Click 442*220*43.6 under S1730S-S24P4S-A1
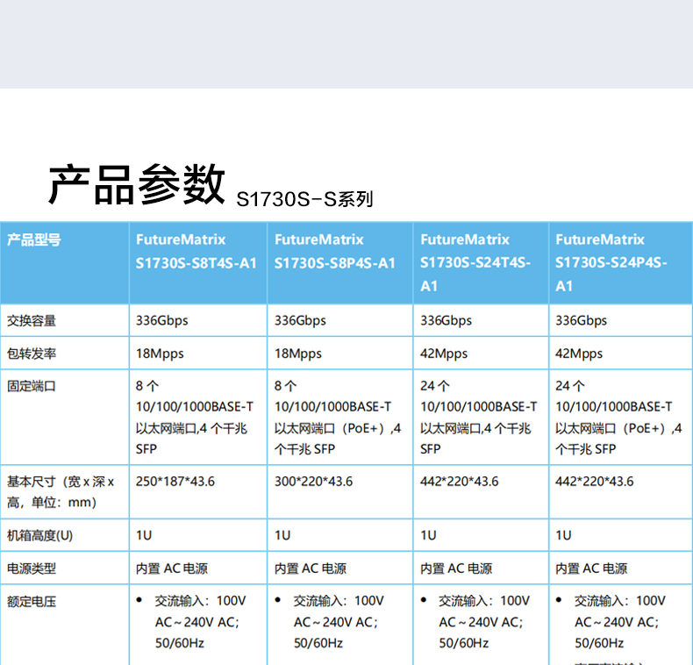This screenshot has height=665, width=693. tap(595, 482)
